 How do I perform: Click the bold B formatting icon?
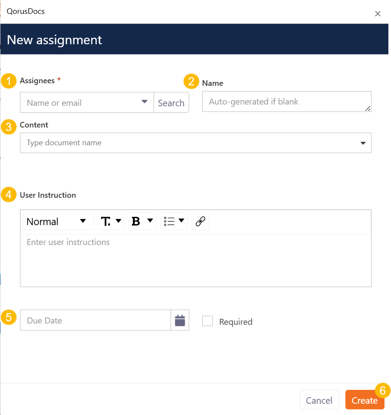point(136,222)
